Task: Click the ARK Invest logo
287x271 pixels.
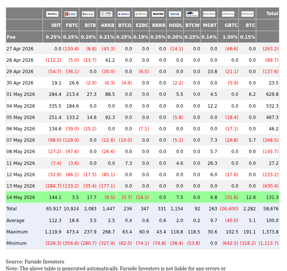Action: [106, 14]
